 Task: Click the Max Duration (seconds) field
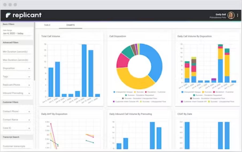[17, 60]
